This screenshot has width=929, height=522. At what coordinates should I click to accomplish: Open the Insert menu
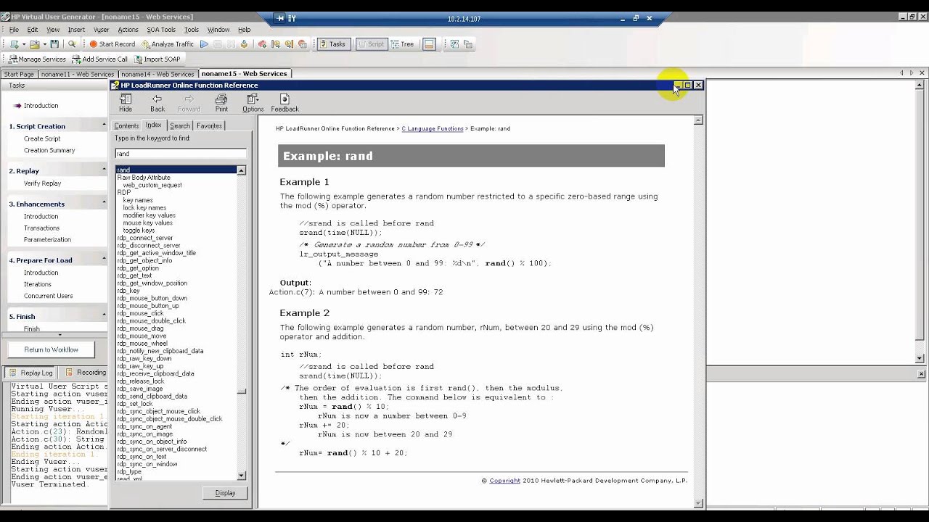[76, 30]
